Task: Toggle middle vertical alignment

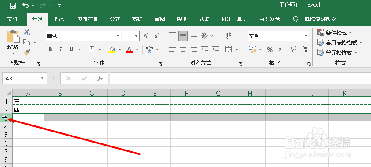Action: [183, 36]
